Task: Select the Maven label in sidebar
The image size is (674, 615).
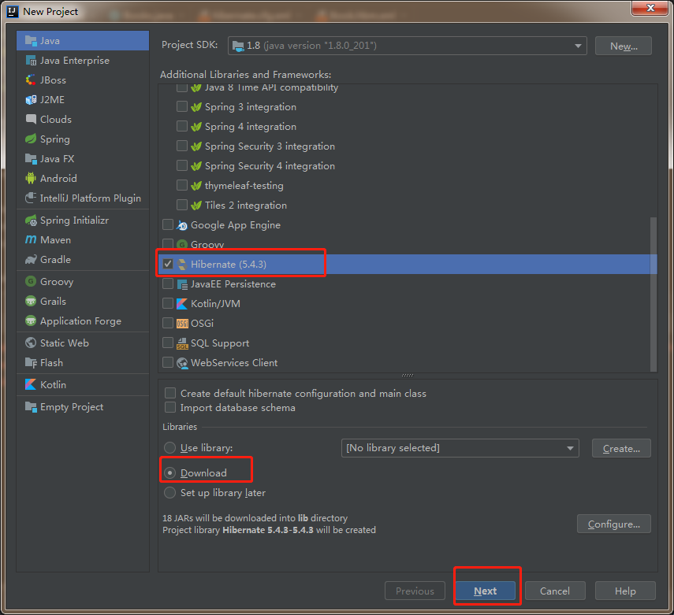Action: point(55,240)
